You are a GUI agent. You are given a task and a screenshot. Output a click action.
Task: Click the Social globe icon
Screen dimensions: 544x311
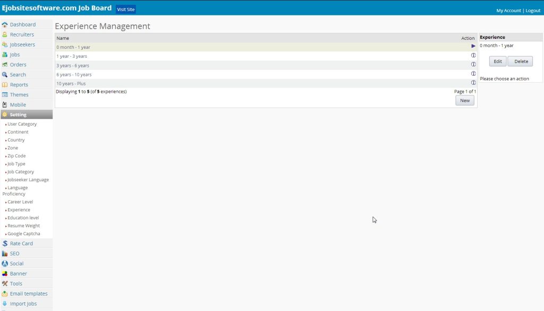(5, 264)
